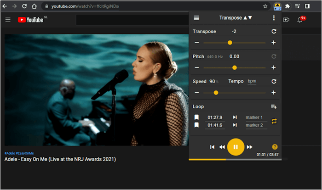The width and height of the screenshot is (322, 190).
Task: Rewind the video
Action: point(222,147)
